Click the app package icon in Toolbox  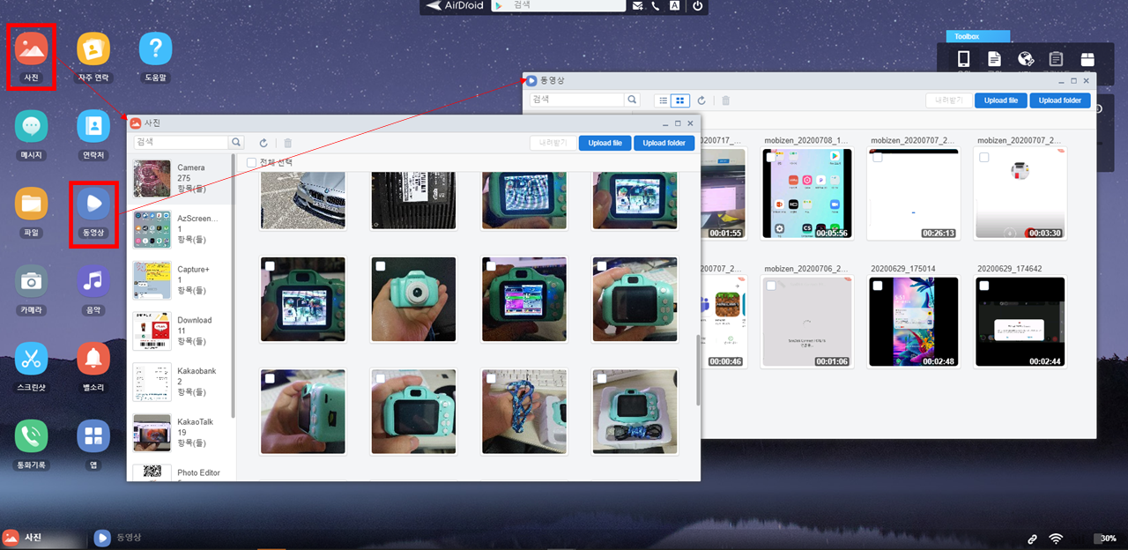(1087, 59)
